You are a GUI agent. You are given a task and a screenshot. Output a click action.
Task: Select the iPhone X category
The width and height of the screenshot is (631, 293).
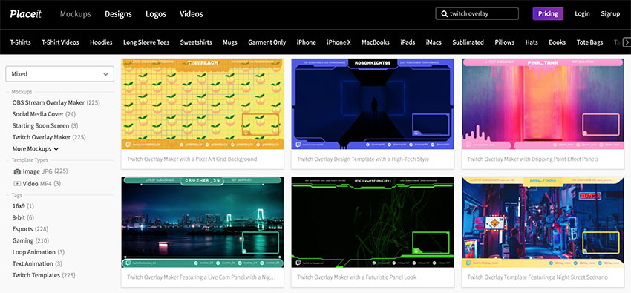pyautogui.click(x=339, y=42)
